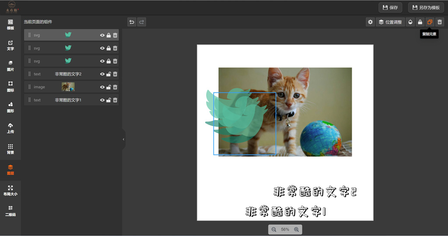Select the 非常酷的文字1 layer row
The height and width of the screenshot is (236, 448).
(x=71, y=100)
